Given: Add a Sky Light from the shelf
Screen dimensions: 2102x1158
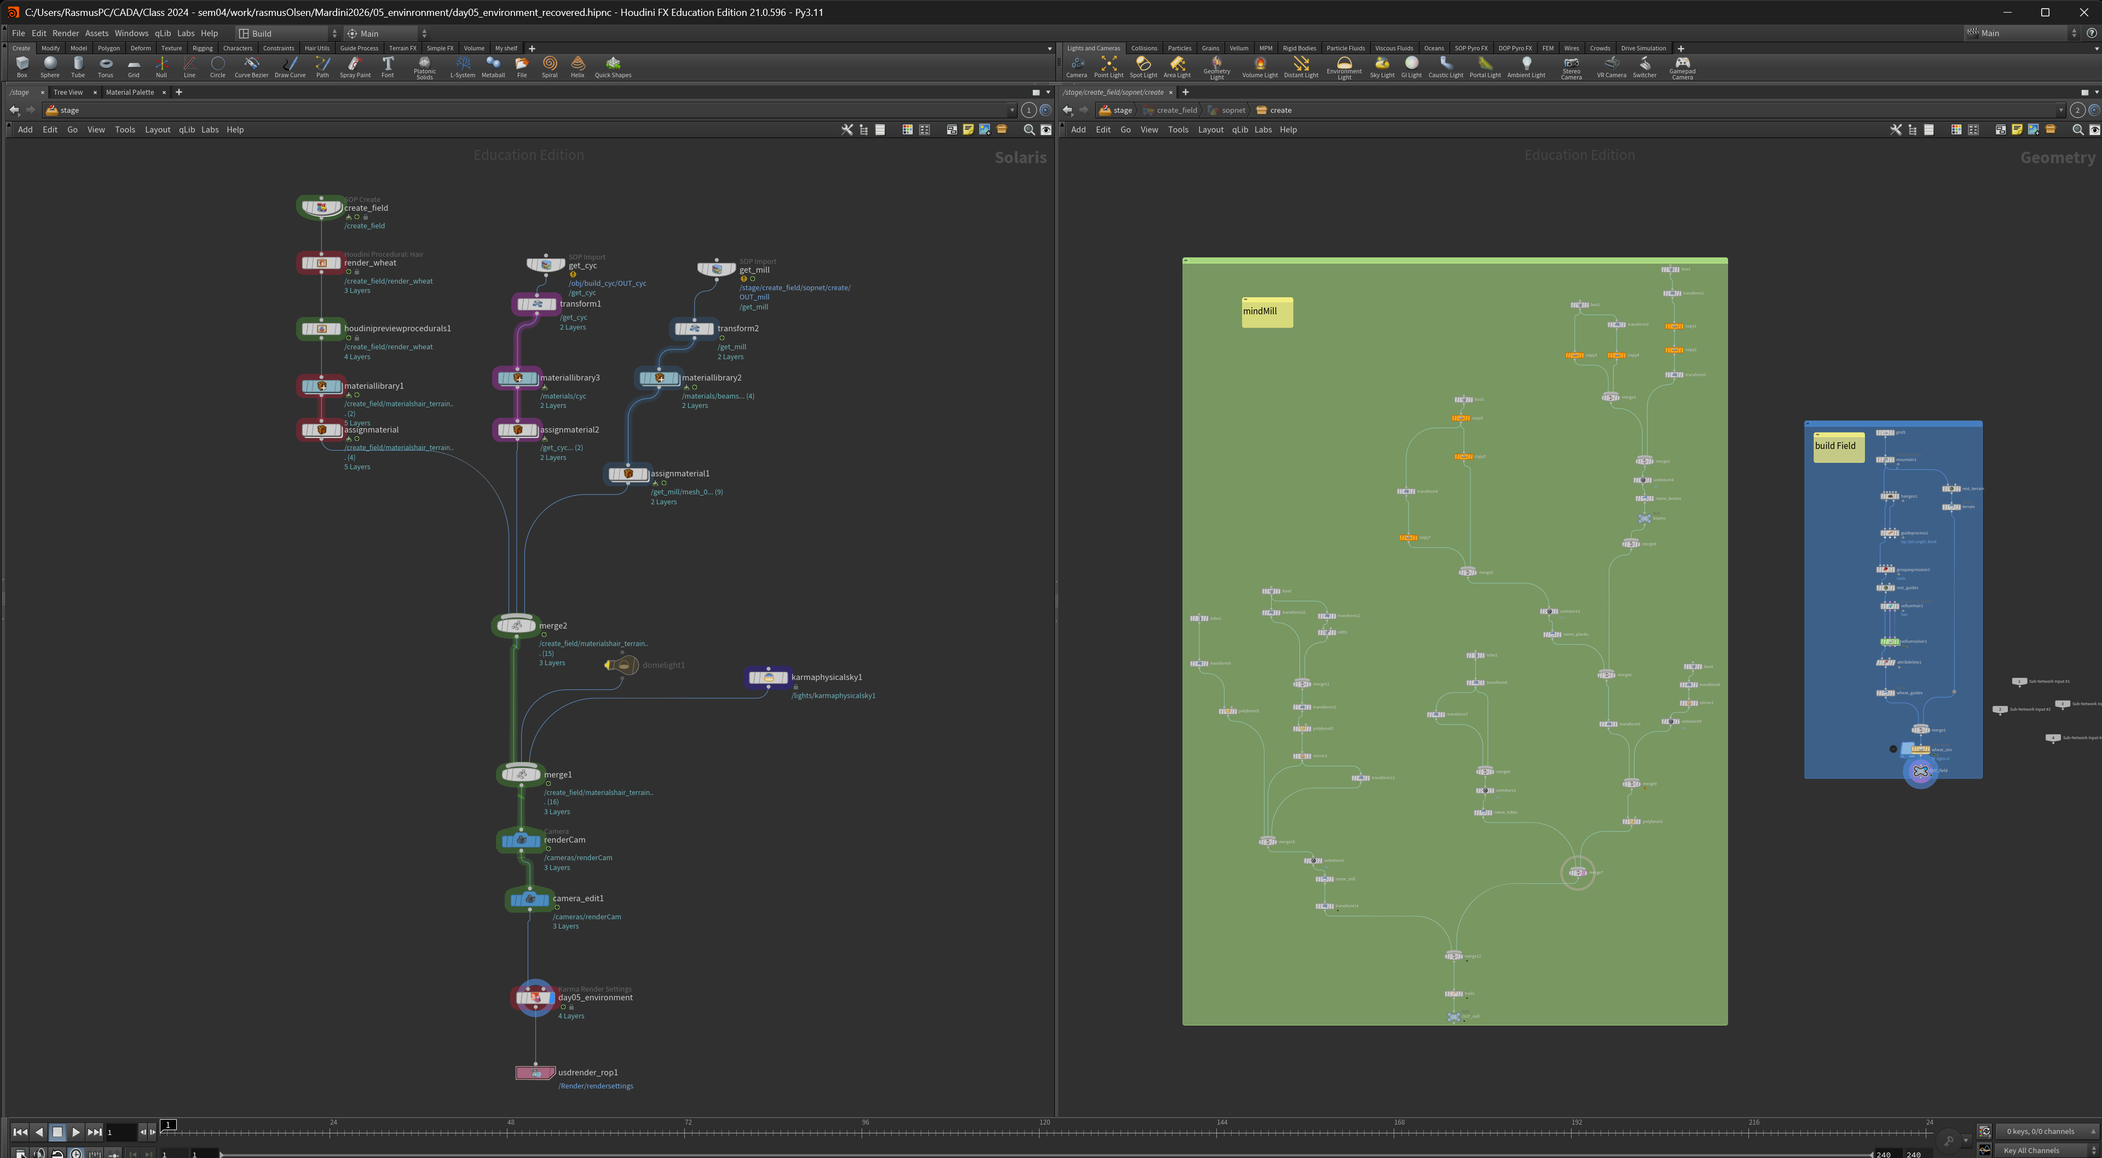Looking at the screenshot, I should pyautogui.click(x=1382, y=66).
